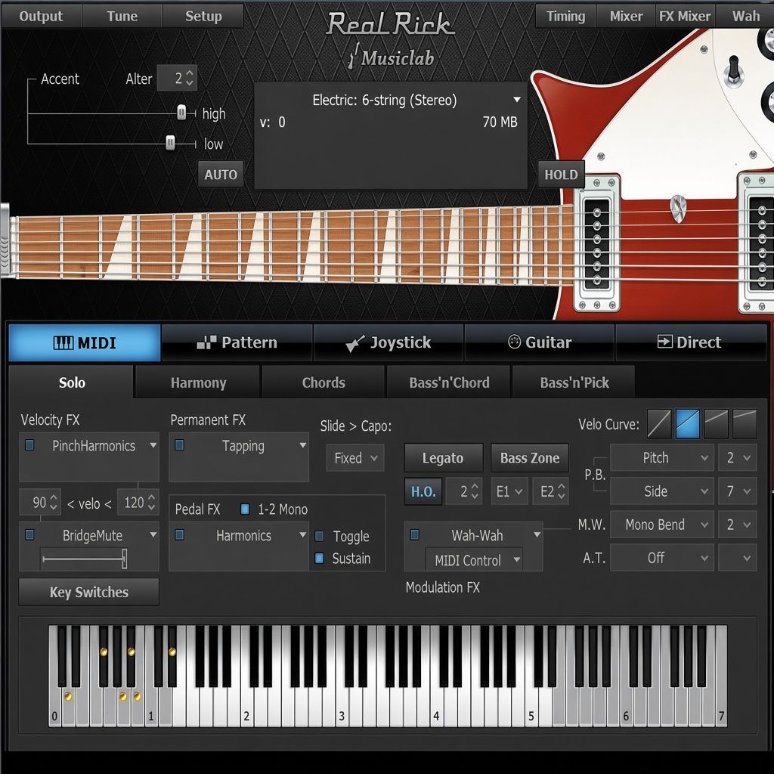
Task: Open the Harmony sub-tab
Action: pos(198,382)
